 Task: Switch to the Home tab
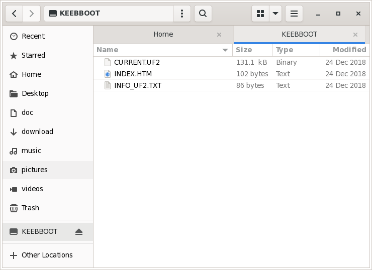(x=163, y=35)
